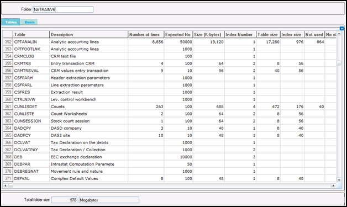This screenshot has width=347, height=207.
Task: Click the CSFRES table cell
Action: point(31,92)
